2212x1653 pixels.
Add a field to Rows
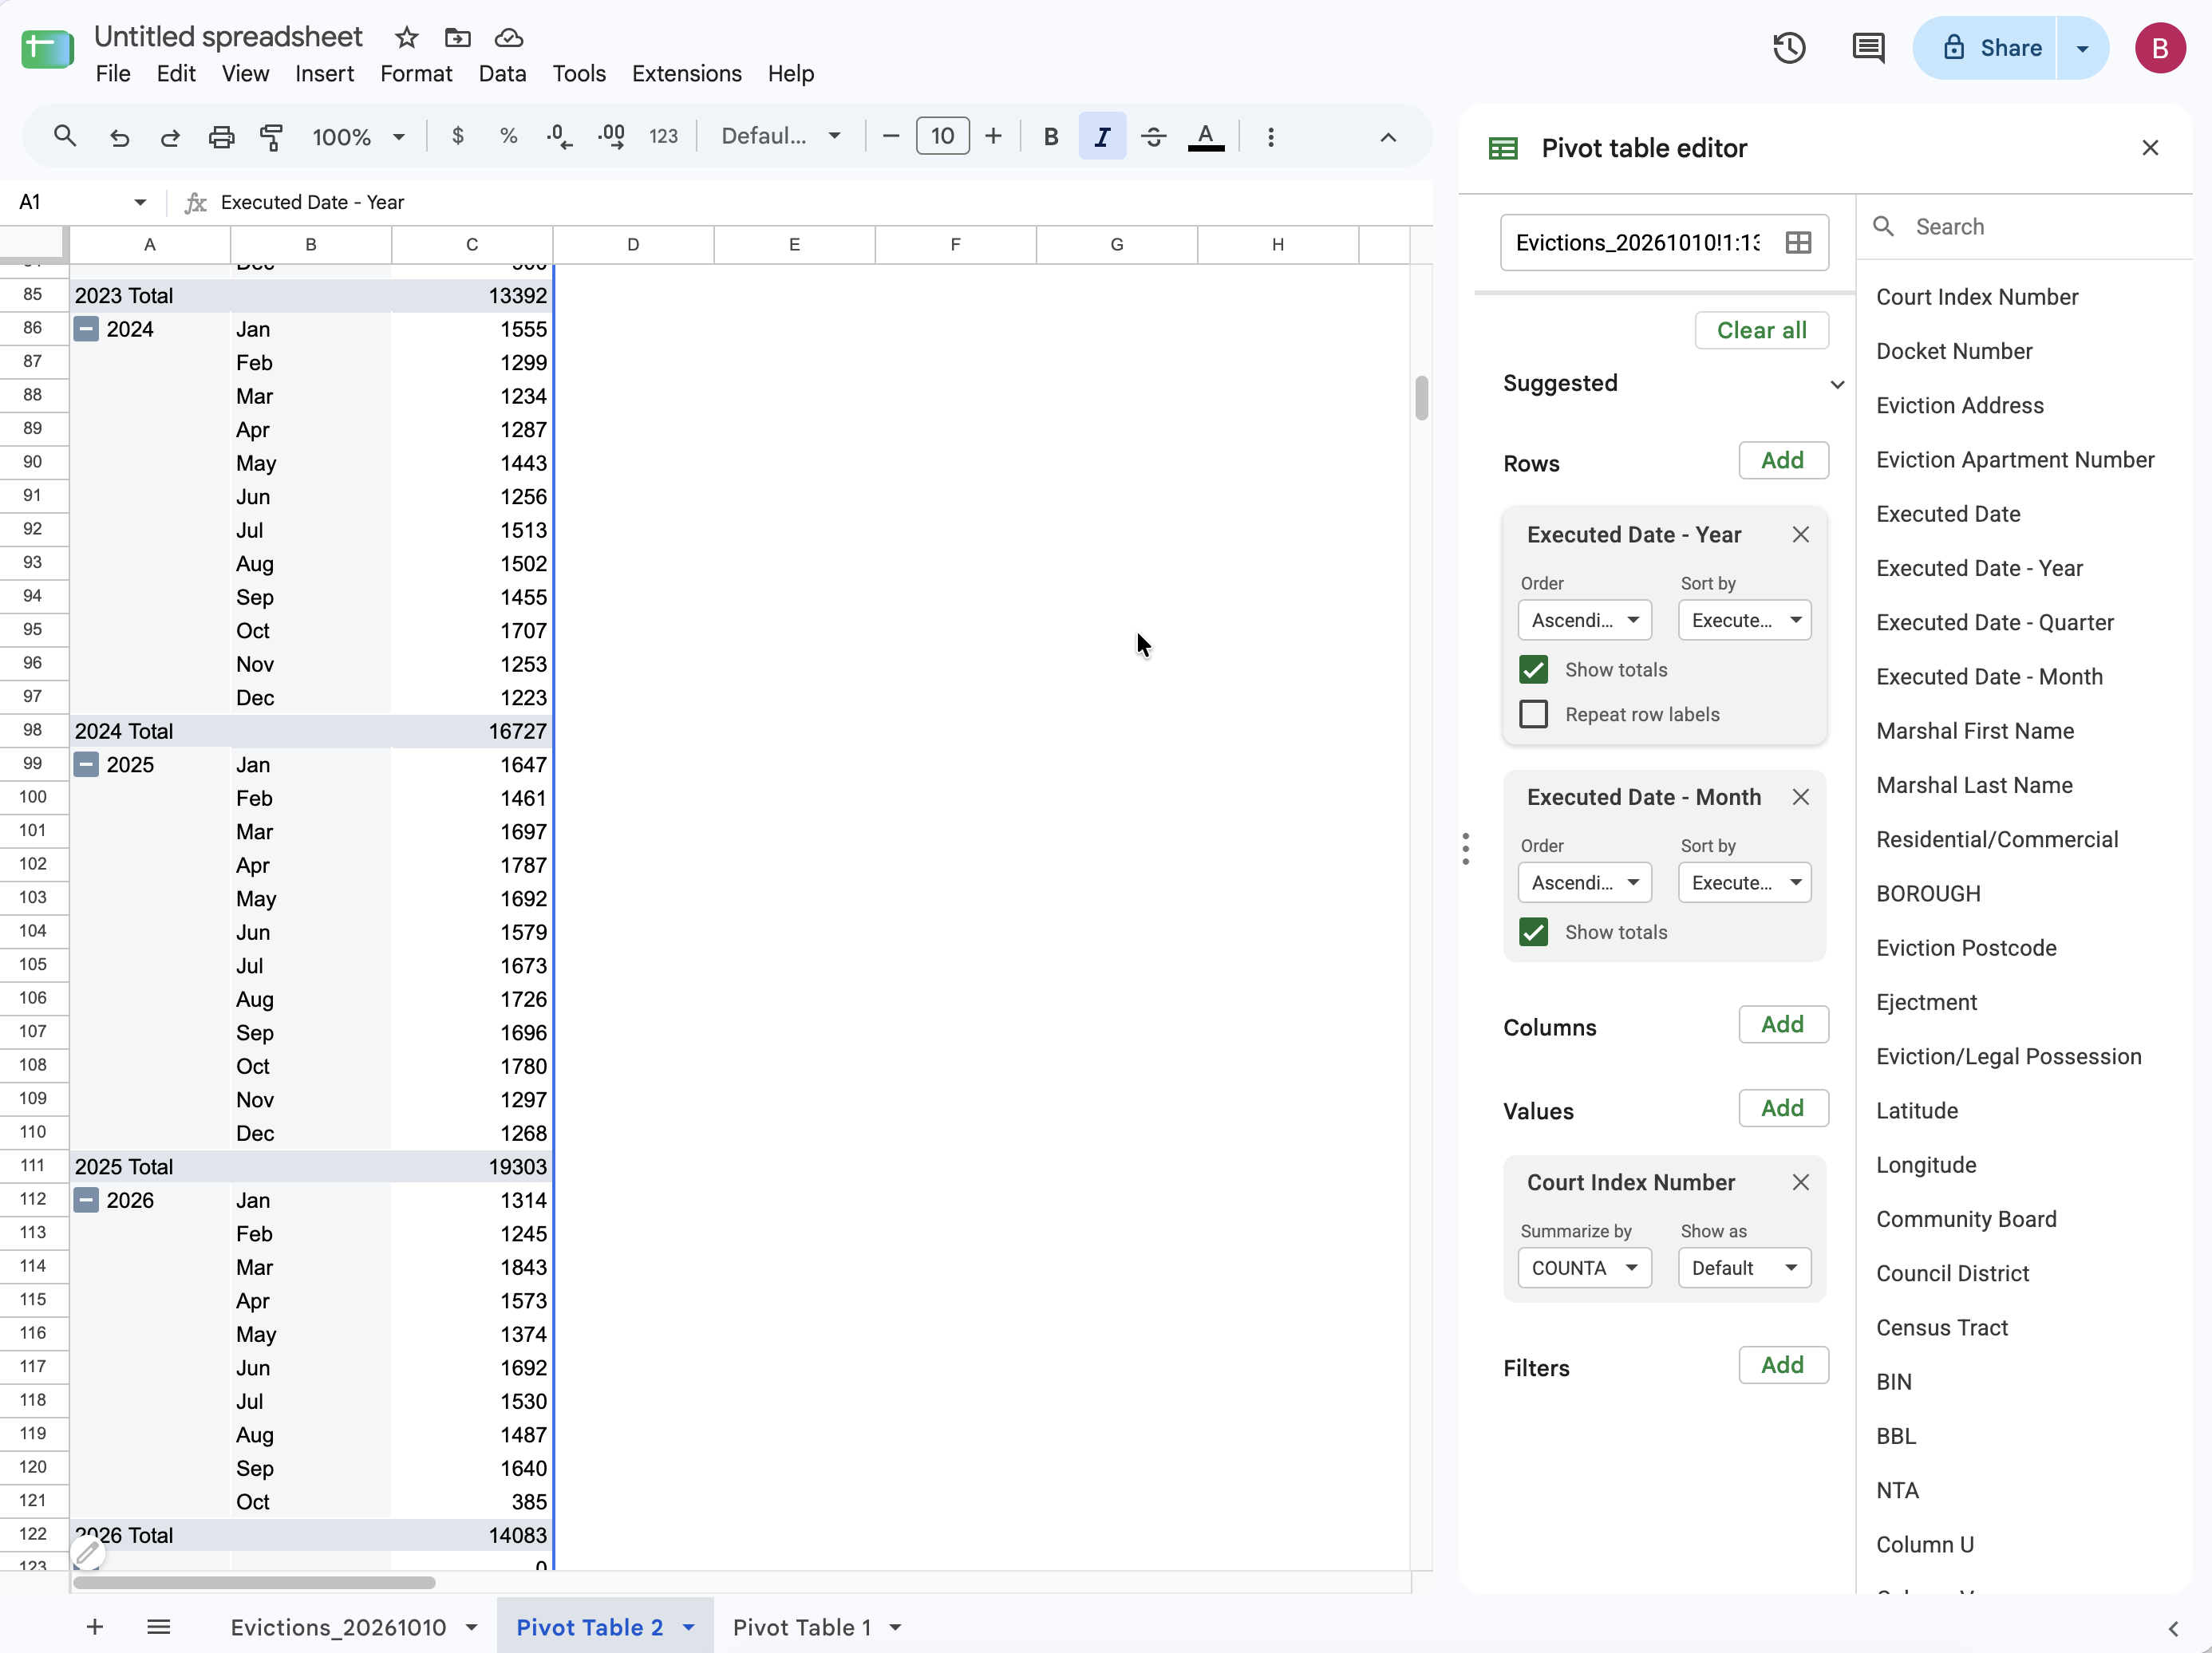[x=1782, y=460]
